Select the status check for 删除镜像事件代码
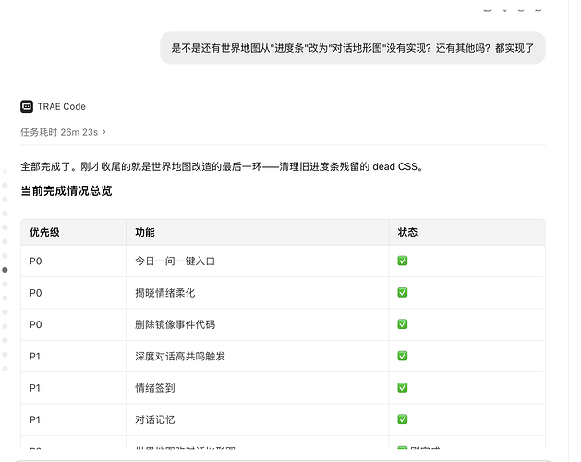Viewport: 581px width, 462px height. tap(403, 324)
